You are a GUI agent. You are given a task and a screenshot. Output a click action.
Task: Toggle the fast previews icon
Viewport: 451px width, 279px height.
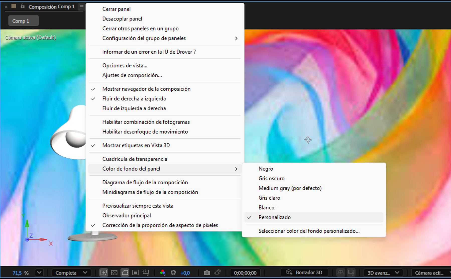(x=103, y=272)
